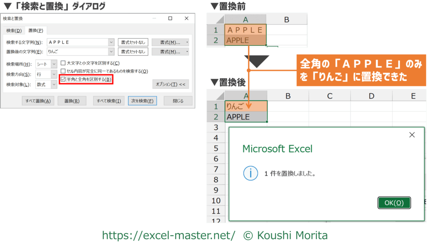Open the arrow next to the first 書式(M) button
430x242 pixels.
(187, 42)
